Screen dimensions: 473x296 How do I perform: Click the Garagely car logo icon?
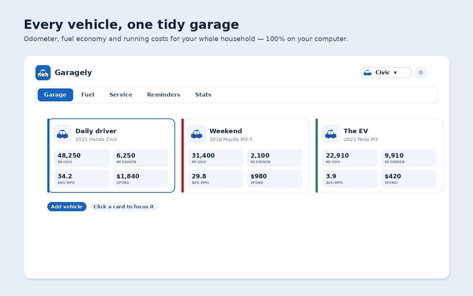click(x=43, y=73)
